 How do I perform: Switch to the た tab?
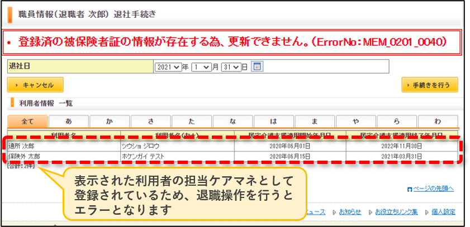(192, 122)
